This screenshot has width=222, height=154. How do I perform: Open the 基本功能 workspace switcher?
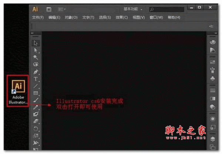(133, 9)
